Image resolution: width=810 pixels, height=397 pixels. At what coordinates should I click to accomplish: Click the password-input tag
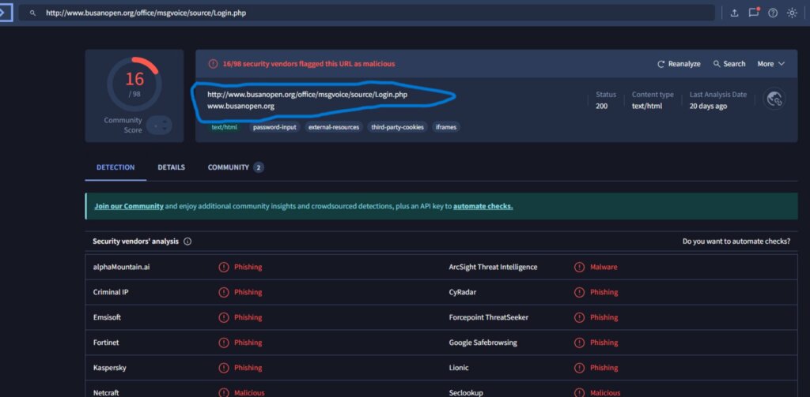click(274, 127)
